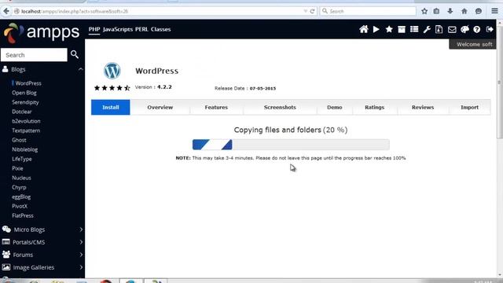This screenshot has height=283, width=503.
Task: Open Nucleus in the sidebar
Action: (x=21, y=178)
